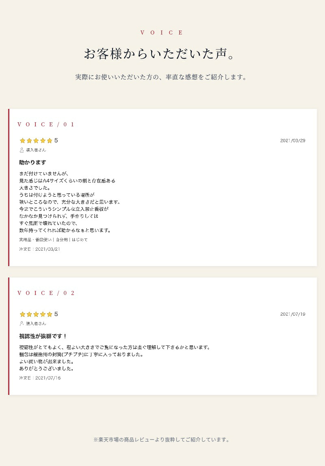Screen dimensions: 325x466
Task: Click the purchaser user icon in VOICE/01
Action: (22, 150)
